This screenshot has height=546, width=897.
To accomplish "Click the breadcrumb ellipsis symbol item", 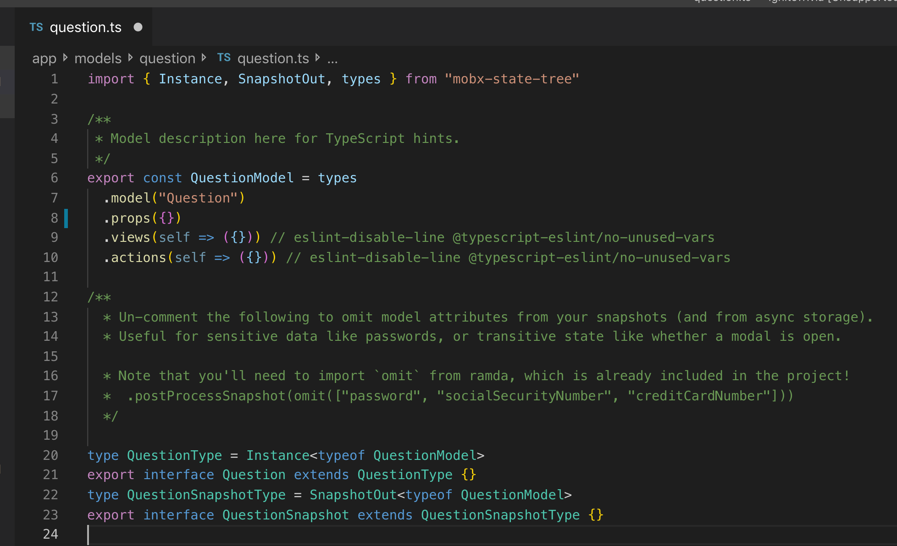I will [332, 60].
